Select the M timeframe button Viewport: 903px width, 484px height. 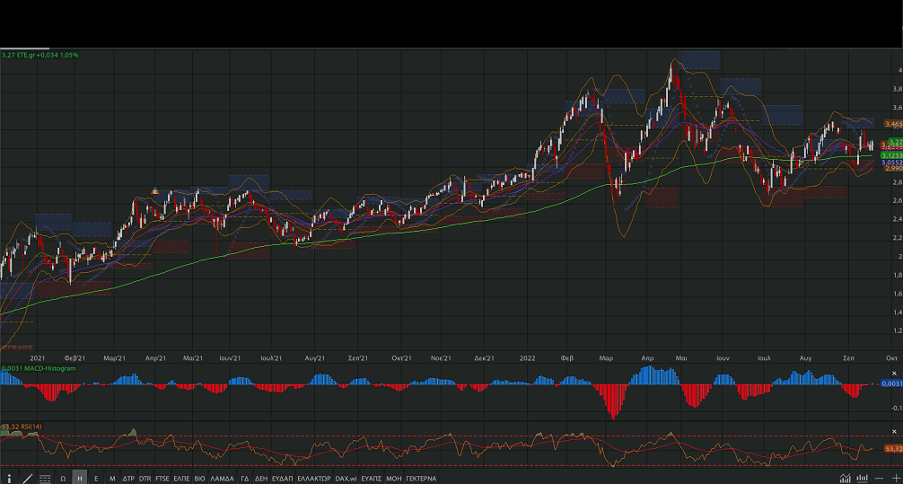coord(112,479)
